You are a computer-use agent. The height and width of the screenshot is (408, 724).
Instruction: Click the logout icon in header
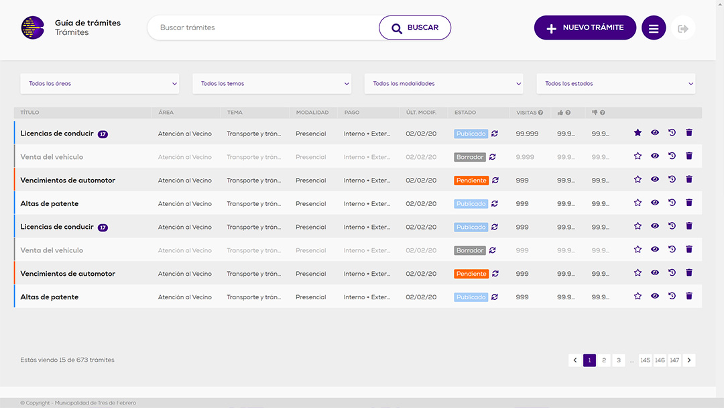point(683,28)
